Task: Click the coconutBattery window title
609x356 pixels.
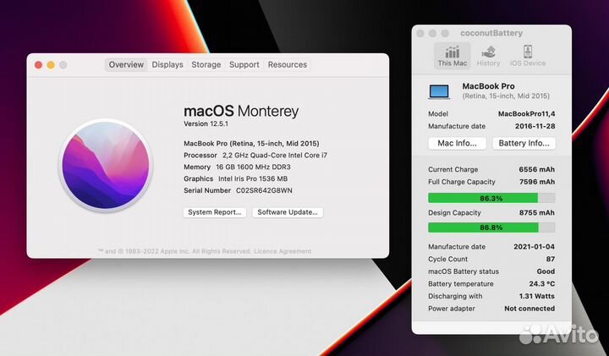Action: tap(491, 33)
